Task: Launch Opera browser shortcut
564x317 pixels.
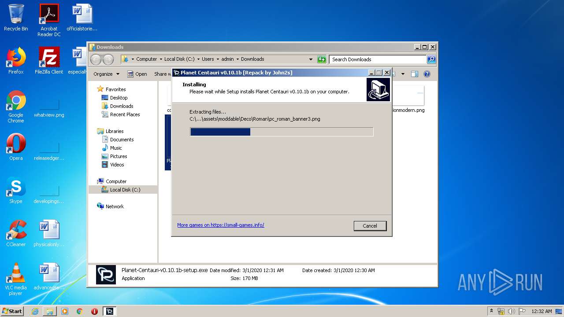Action: pos(16,147)
